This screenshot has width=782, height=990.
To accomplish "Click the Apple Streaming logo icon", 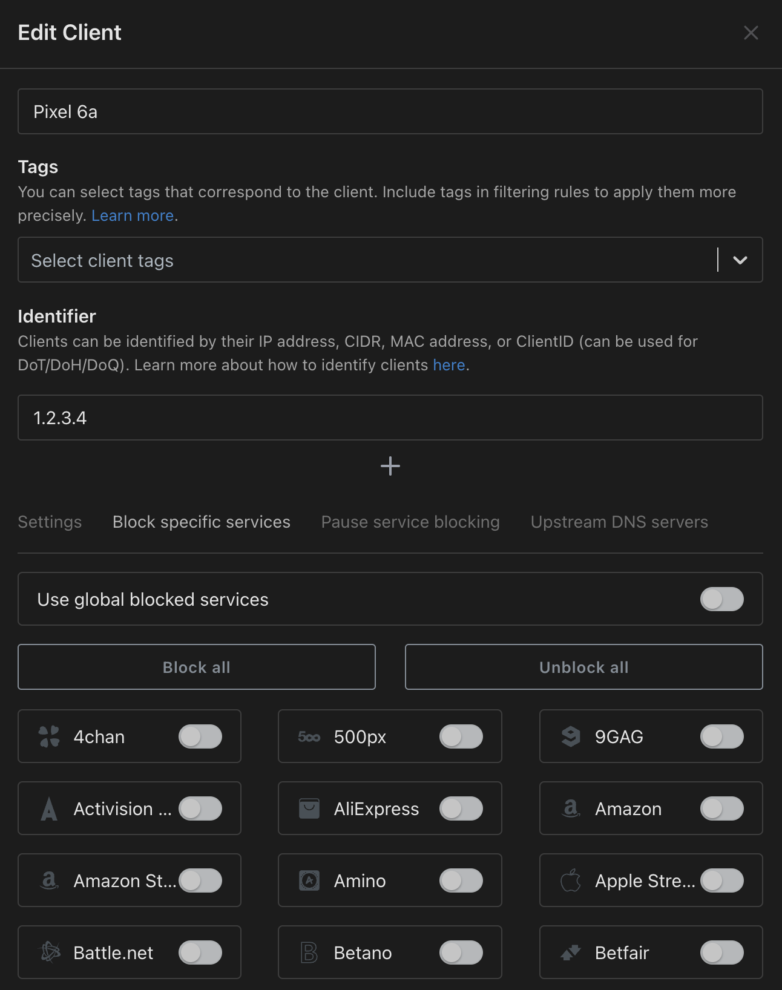I will (570, 880).
